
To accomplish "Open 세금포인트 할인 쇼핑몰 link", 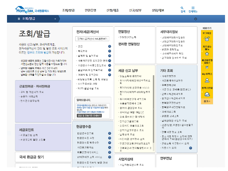I will point(33,140).
